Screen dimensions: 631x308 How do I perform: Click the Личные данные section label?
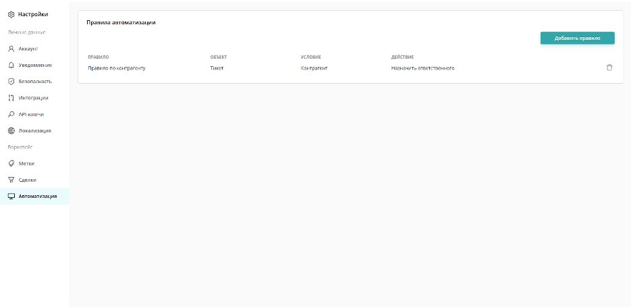[26, 32]
